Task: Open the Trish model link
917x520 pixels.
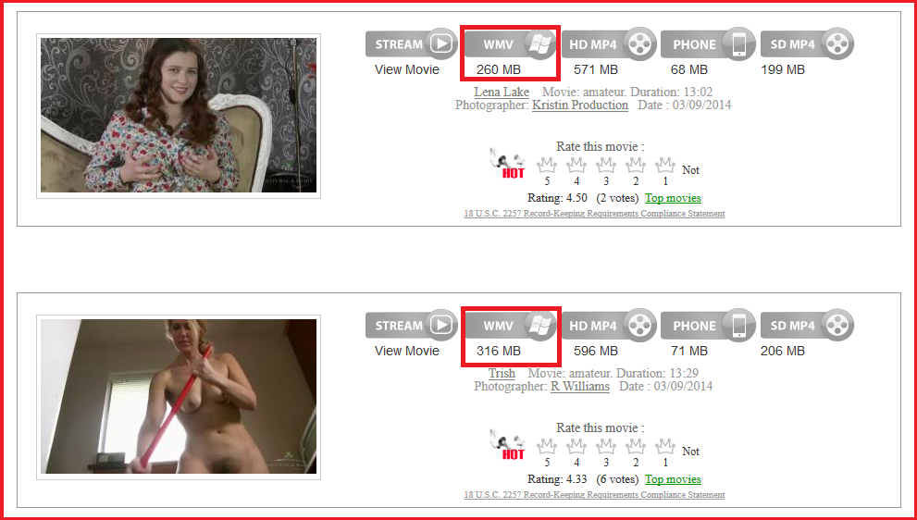Action: (502, 373)
